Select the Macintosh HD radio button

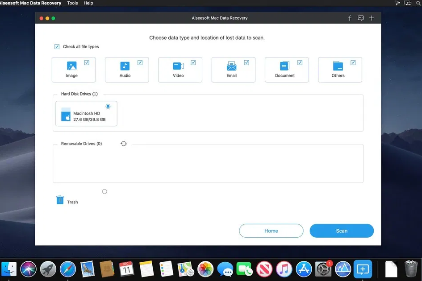click(x=108, y=106)
